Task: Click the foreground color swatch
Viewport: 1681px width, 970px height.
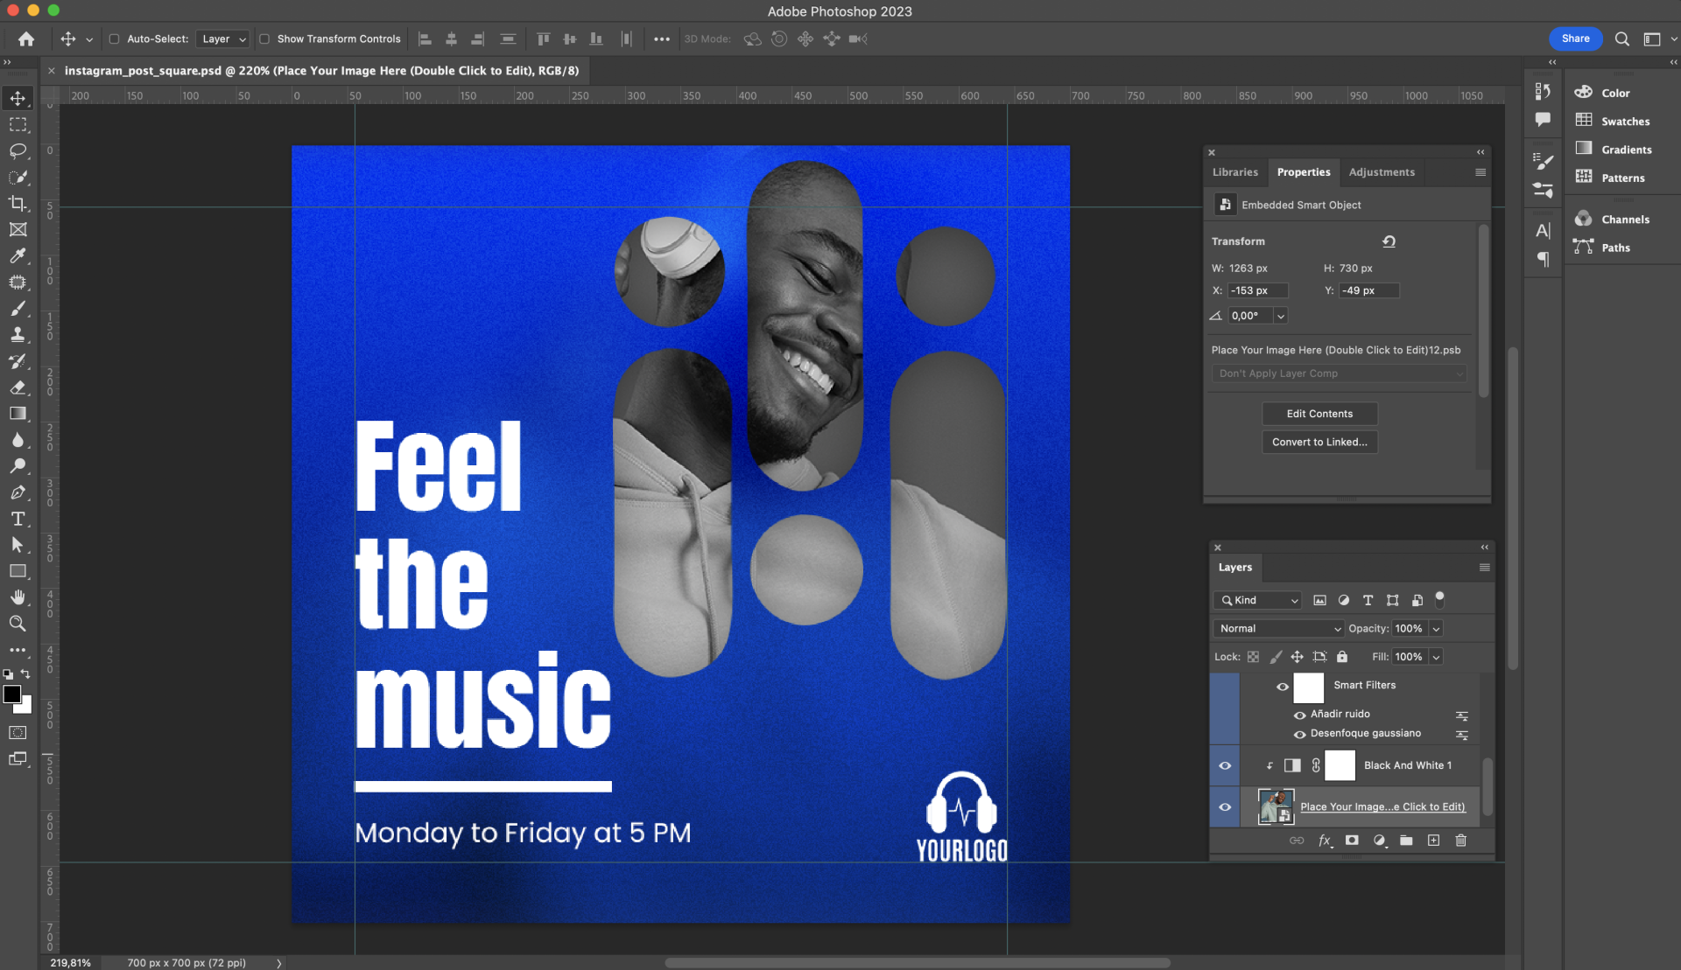Action: 13,694
